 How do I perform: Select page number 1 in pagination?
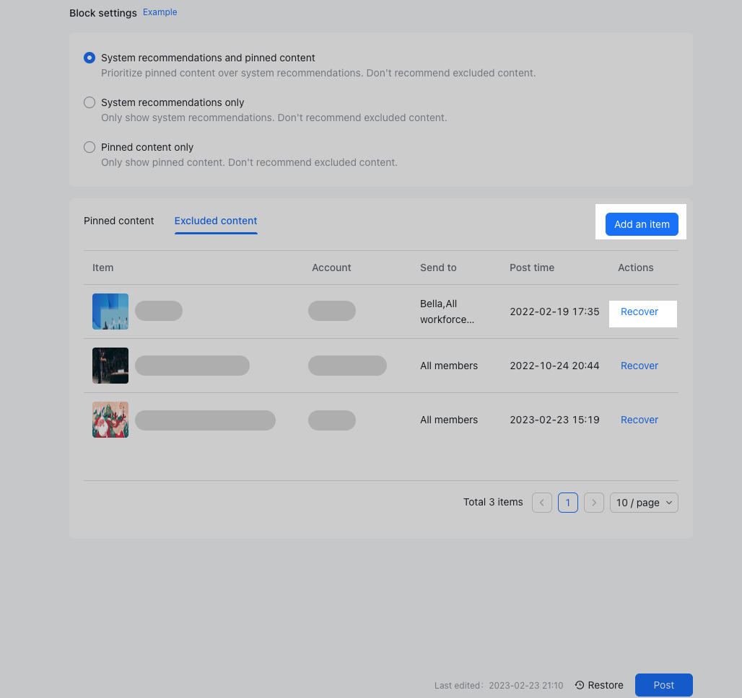567,503
